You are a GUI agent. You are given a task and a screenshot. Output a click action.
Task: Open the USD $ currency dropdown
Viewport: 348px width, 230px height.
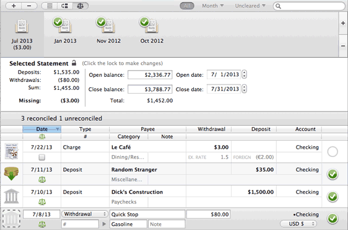298,224
